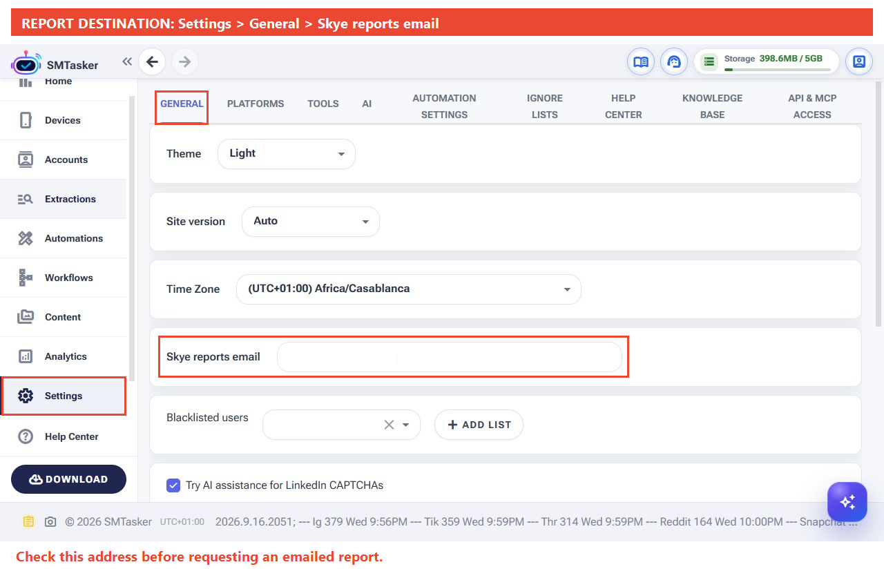Click the Skye reports email input field
The width and height of the screenshot is (884, 569).
(450, 357)
